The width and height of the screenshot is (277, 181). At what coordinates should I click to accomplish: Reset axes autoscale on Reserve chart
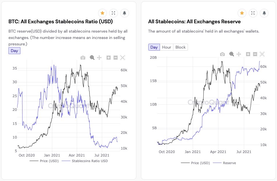click(262, 54)
